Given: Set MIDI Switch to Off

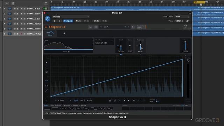Looking at the screenshot, I should click(x=183, y=105).
